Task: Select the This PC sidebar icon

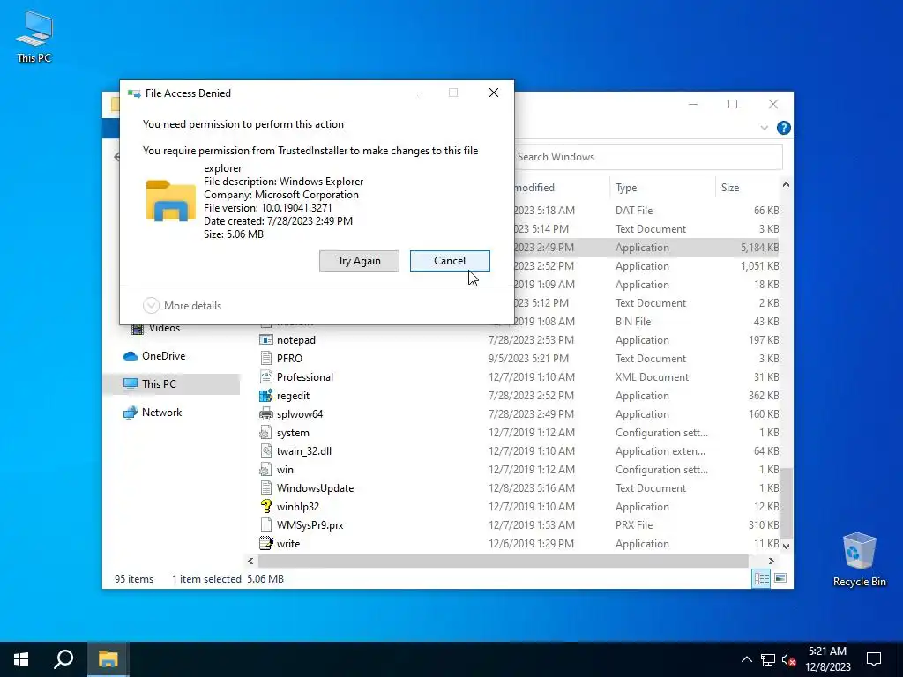Action: 131,384
